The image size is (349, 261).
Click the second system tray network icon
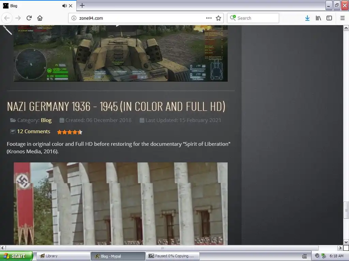(x=324, y=256)
